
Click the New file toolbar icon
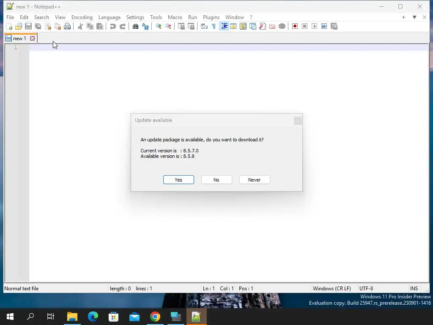click(9, 26)
